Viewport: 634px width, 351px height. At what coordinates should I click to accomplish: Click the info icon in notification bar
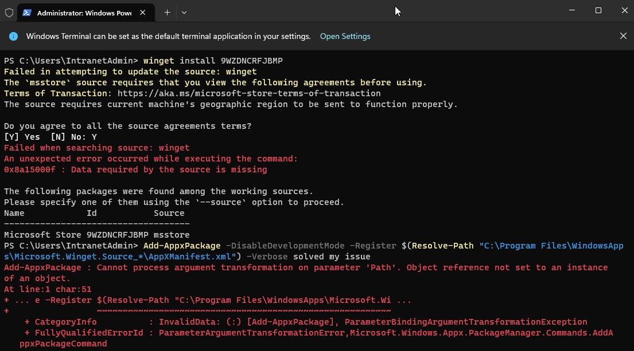tap(14, 36)
